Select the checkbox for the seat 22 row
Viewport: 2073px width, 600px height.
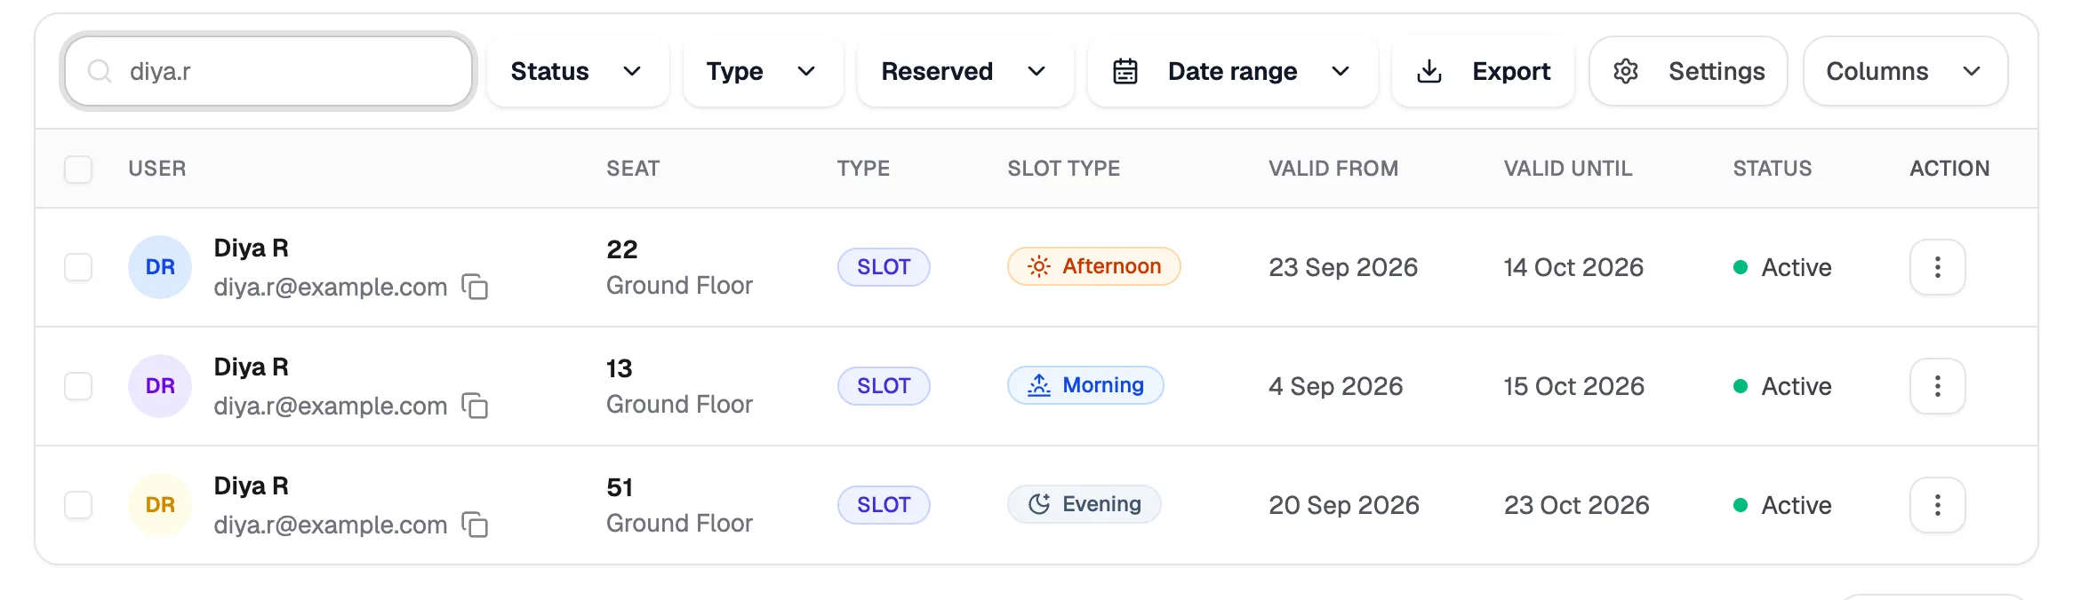tap(78, 267)
